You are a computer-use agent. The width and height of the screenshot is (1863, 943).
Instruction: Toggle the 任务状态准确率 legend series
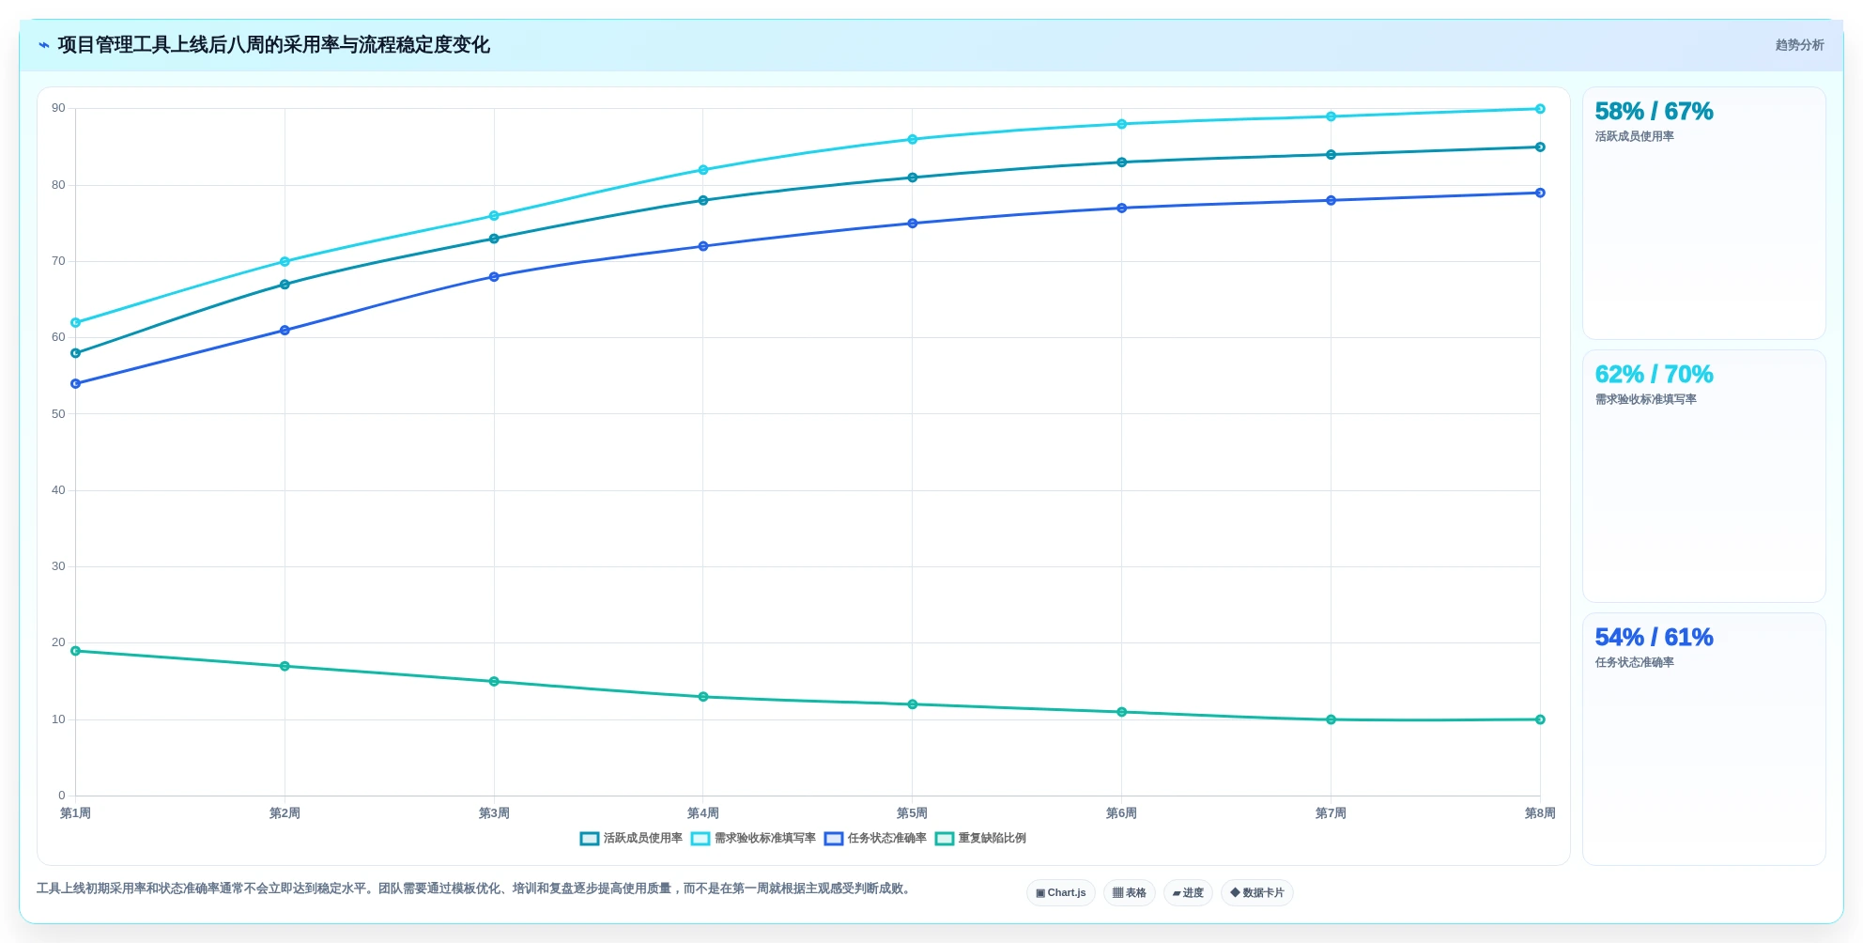[x=875, y=839]
